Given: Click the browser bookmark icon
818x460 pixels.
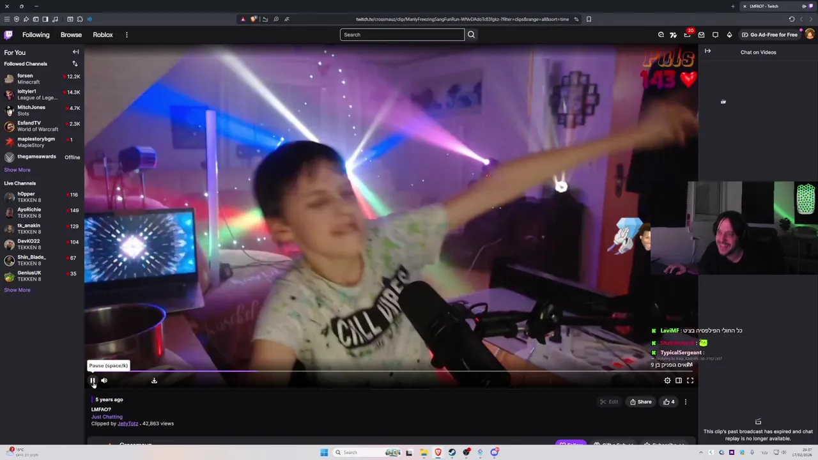Looking at the screenshot, I should pos(589,19).
